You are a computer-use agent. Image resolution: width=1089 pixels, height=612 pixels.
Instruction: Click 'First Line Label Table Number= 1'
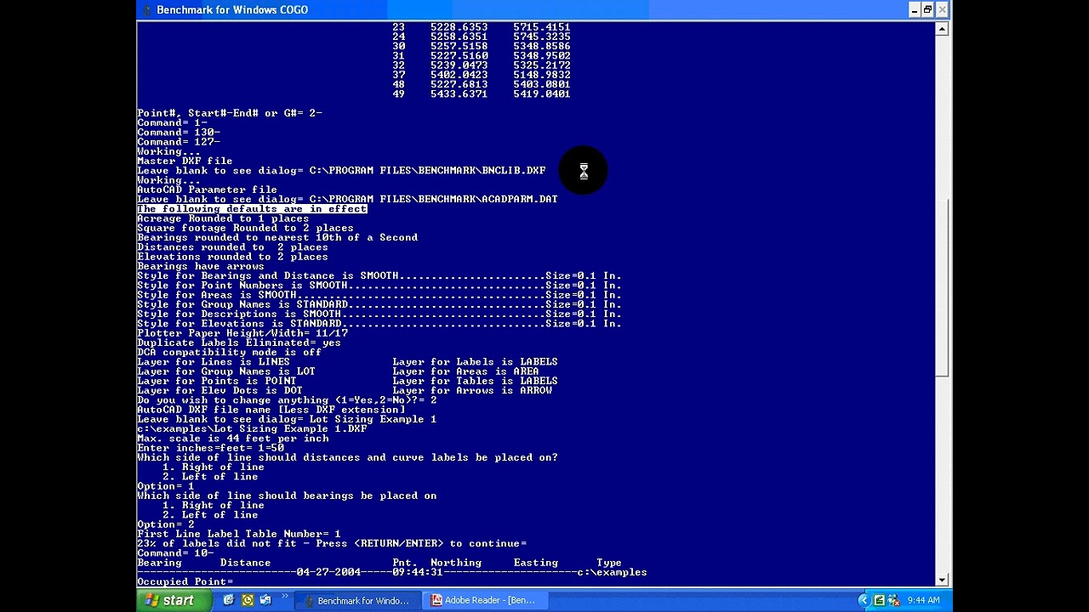click(x=239, y=534)
